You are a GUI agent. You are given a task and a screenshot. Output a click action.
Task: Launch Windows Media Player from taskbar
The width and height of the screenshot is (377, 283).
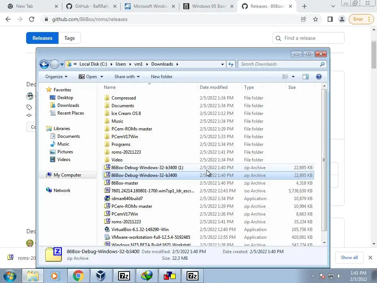click(55, 276)
